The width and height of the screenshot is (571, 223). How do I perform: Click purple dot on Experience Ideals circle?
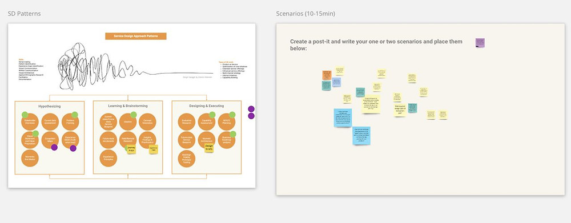pyautogui.click(x=73, y=148)
